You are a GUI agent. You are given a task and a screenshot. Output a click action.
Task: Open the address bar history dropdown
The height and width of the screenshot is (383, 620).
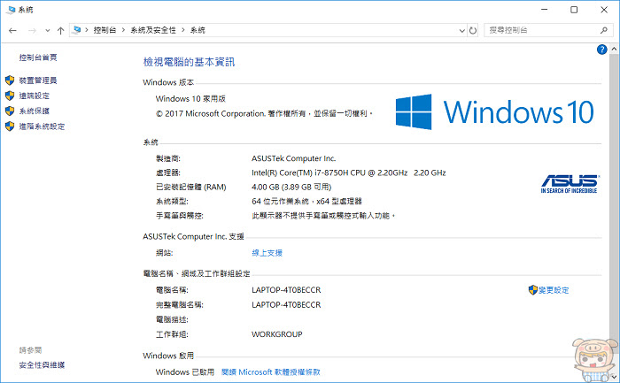pyautogui.click(x=461, y=30)
